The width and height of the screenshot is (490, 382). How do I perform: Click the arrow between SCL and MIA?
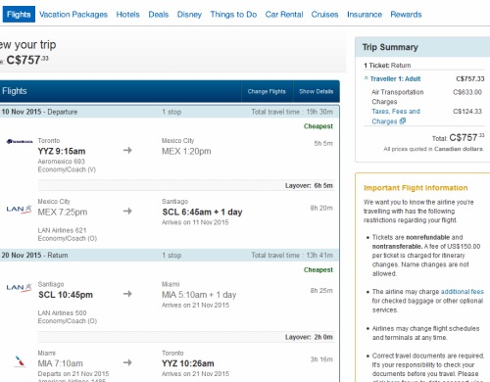pyautogui.click(x=127, y=294)
